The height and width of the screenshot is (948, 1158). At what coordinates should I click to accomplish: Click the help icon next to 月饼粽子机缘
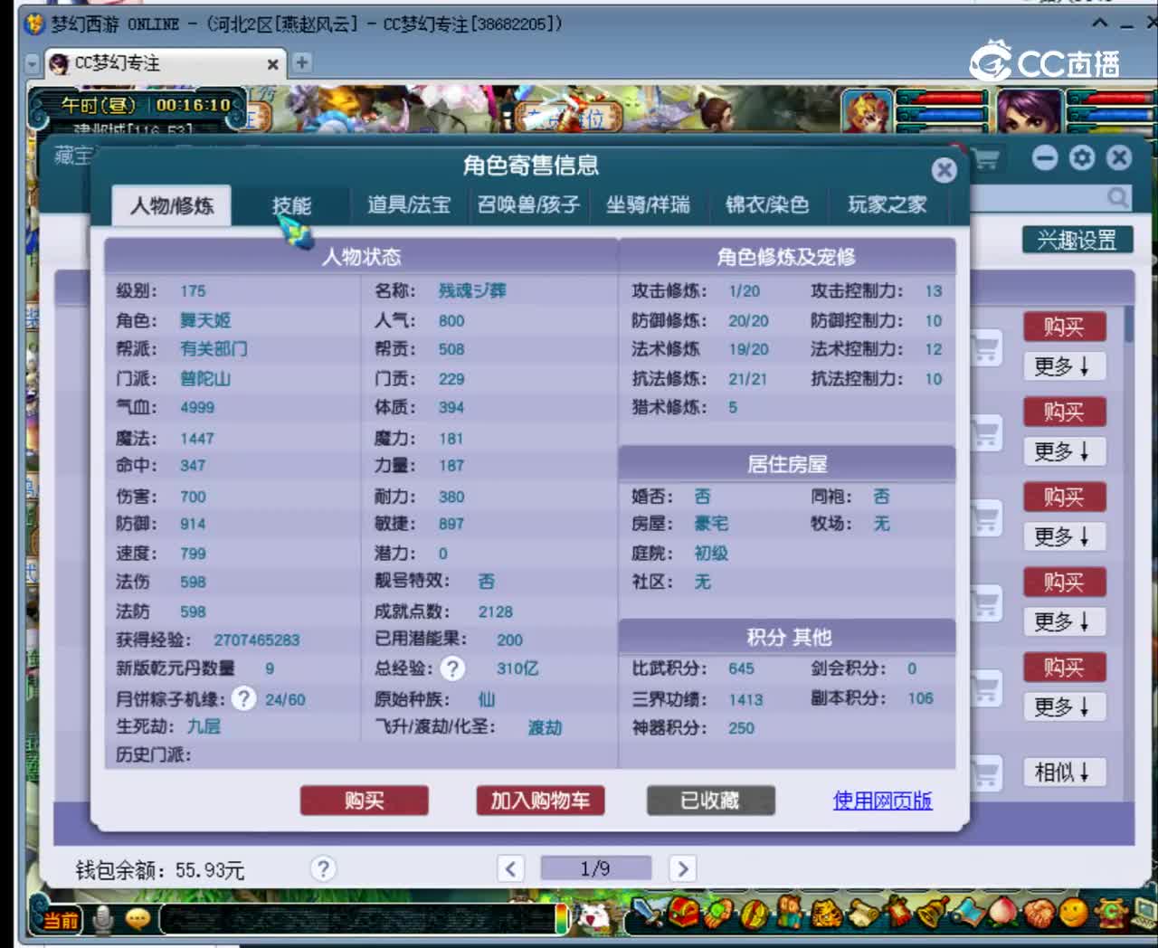coord(243,698)
